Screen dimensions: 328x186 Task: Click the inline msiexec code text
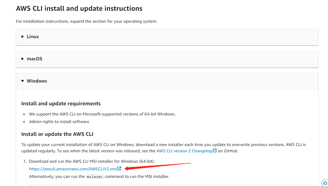point(95,177)
